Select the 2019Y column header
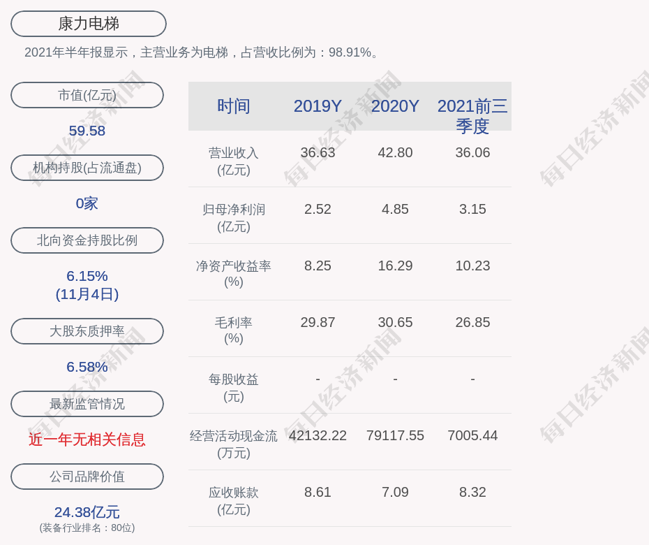 pos(318,106)
